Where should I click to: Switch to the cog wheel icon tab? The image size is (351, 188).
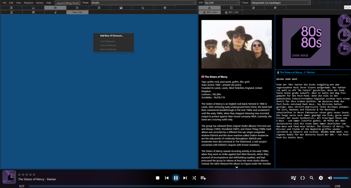pyautogui.click(x=165, y=8)
